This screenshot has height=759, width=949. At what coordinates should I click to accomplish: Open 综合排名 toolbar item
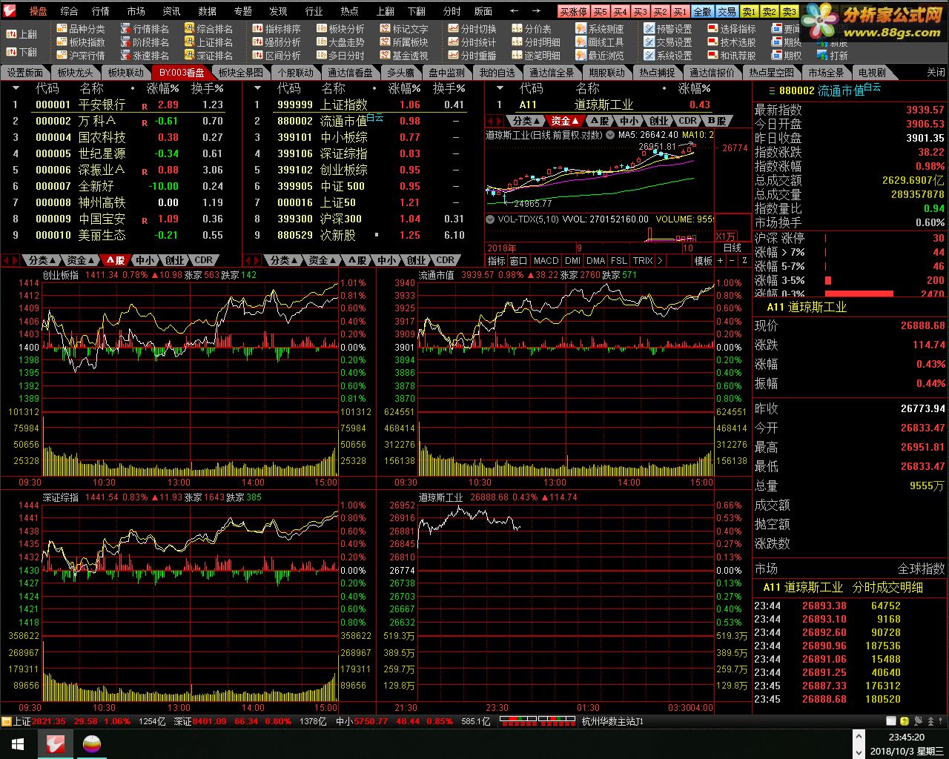208,29
